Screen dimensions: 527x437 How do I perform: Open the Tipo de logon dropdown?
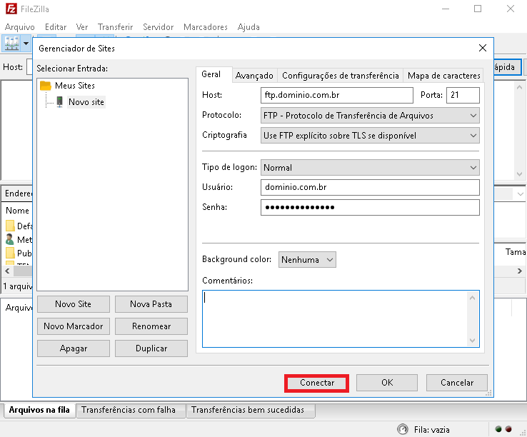(370, 167)
